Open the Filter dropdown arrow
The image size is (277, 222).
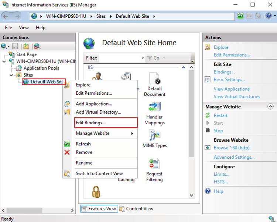(143, 58)
